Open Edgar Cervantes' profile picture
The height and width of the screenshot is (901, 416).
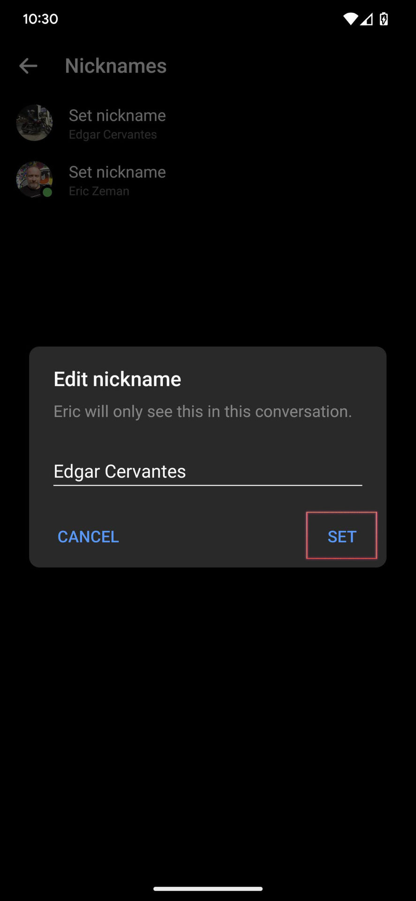tap(34, 123)
